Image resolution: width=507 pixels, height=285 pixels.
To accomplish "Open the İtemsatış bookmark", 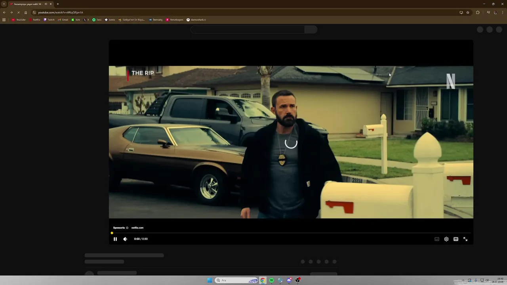I will (x=156, y=20).
